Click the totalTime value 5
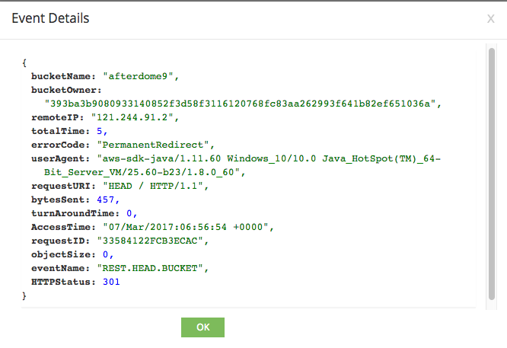This screenshot has height=348, width=507. (x=100, y=131)
